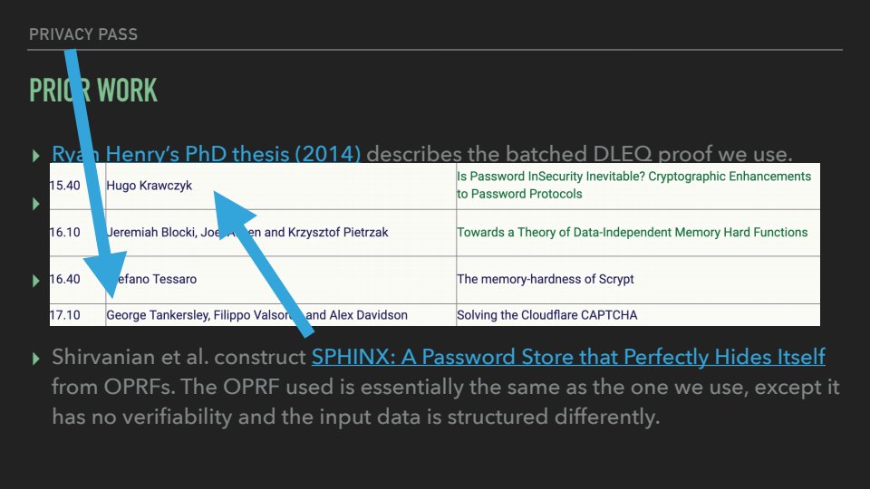Click 'The memory-hardness of Scrypt' talk title
This screenshot has height=489, width=870.
click(546, 279)
